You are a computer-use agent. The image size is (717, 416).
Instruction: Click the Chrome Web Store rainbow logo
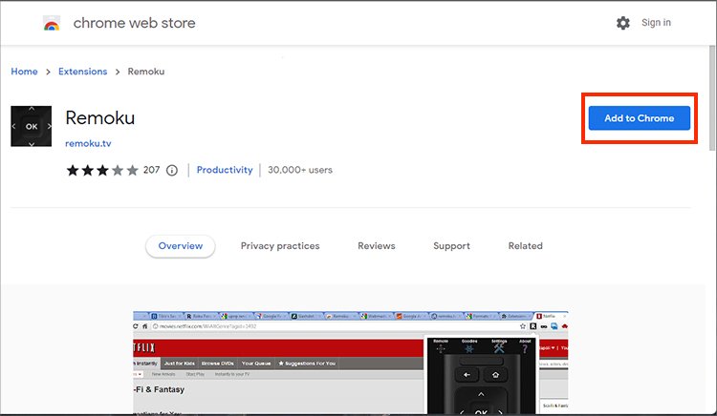(52, 23)
